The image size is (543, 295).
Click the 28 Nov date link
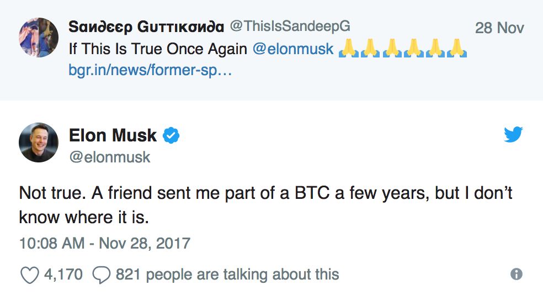tap(499, 28)
